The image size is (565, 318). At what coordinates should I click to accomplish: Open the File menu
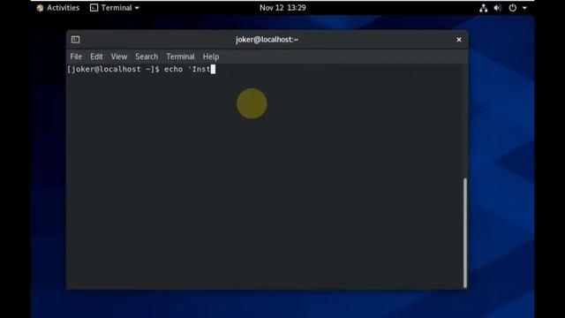(76, 57)
